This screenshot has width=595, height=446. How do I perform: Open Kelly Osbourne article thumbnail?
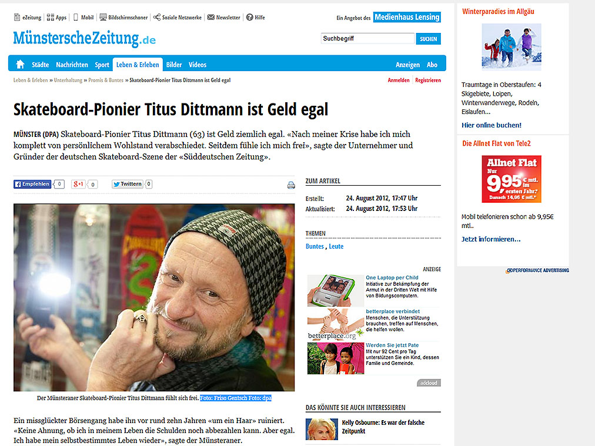[x=322, y=429]
